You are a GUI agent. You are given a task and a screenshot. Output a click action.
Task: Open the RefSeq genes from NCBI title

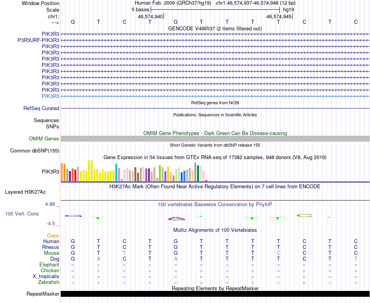click(x=215, y=103)
